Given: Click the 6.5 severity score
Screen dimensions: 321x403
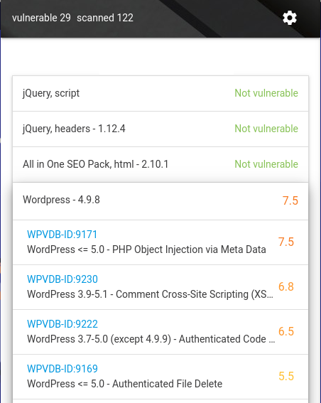Looking at the screenshot, I should point(286,331).
